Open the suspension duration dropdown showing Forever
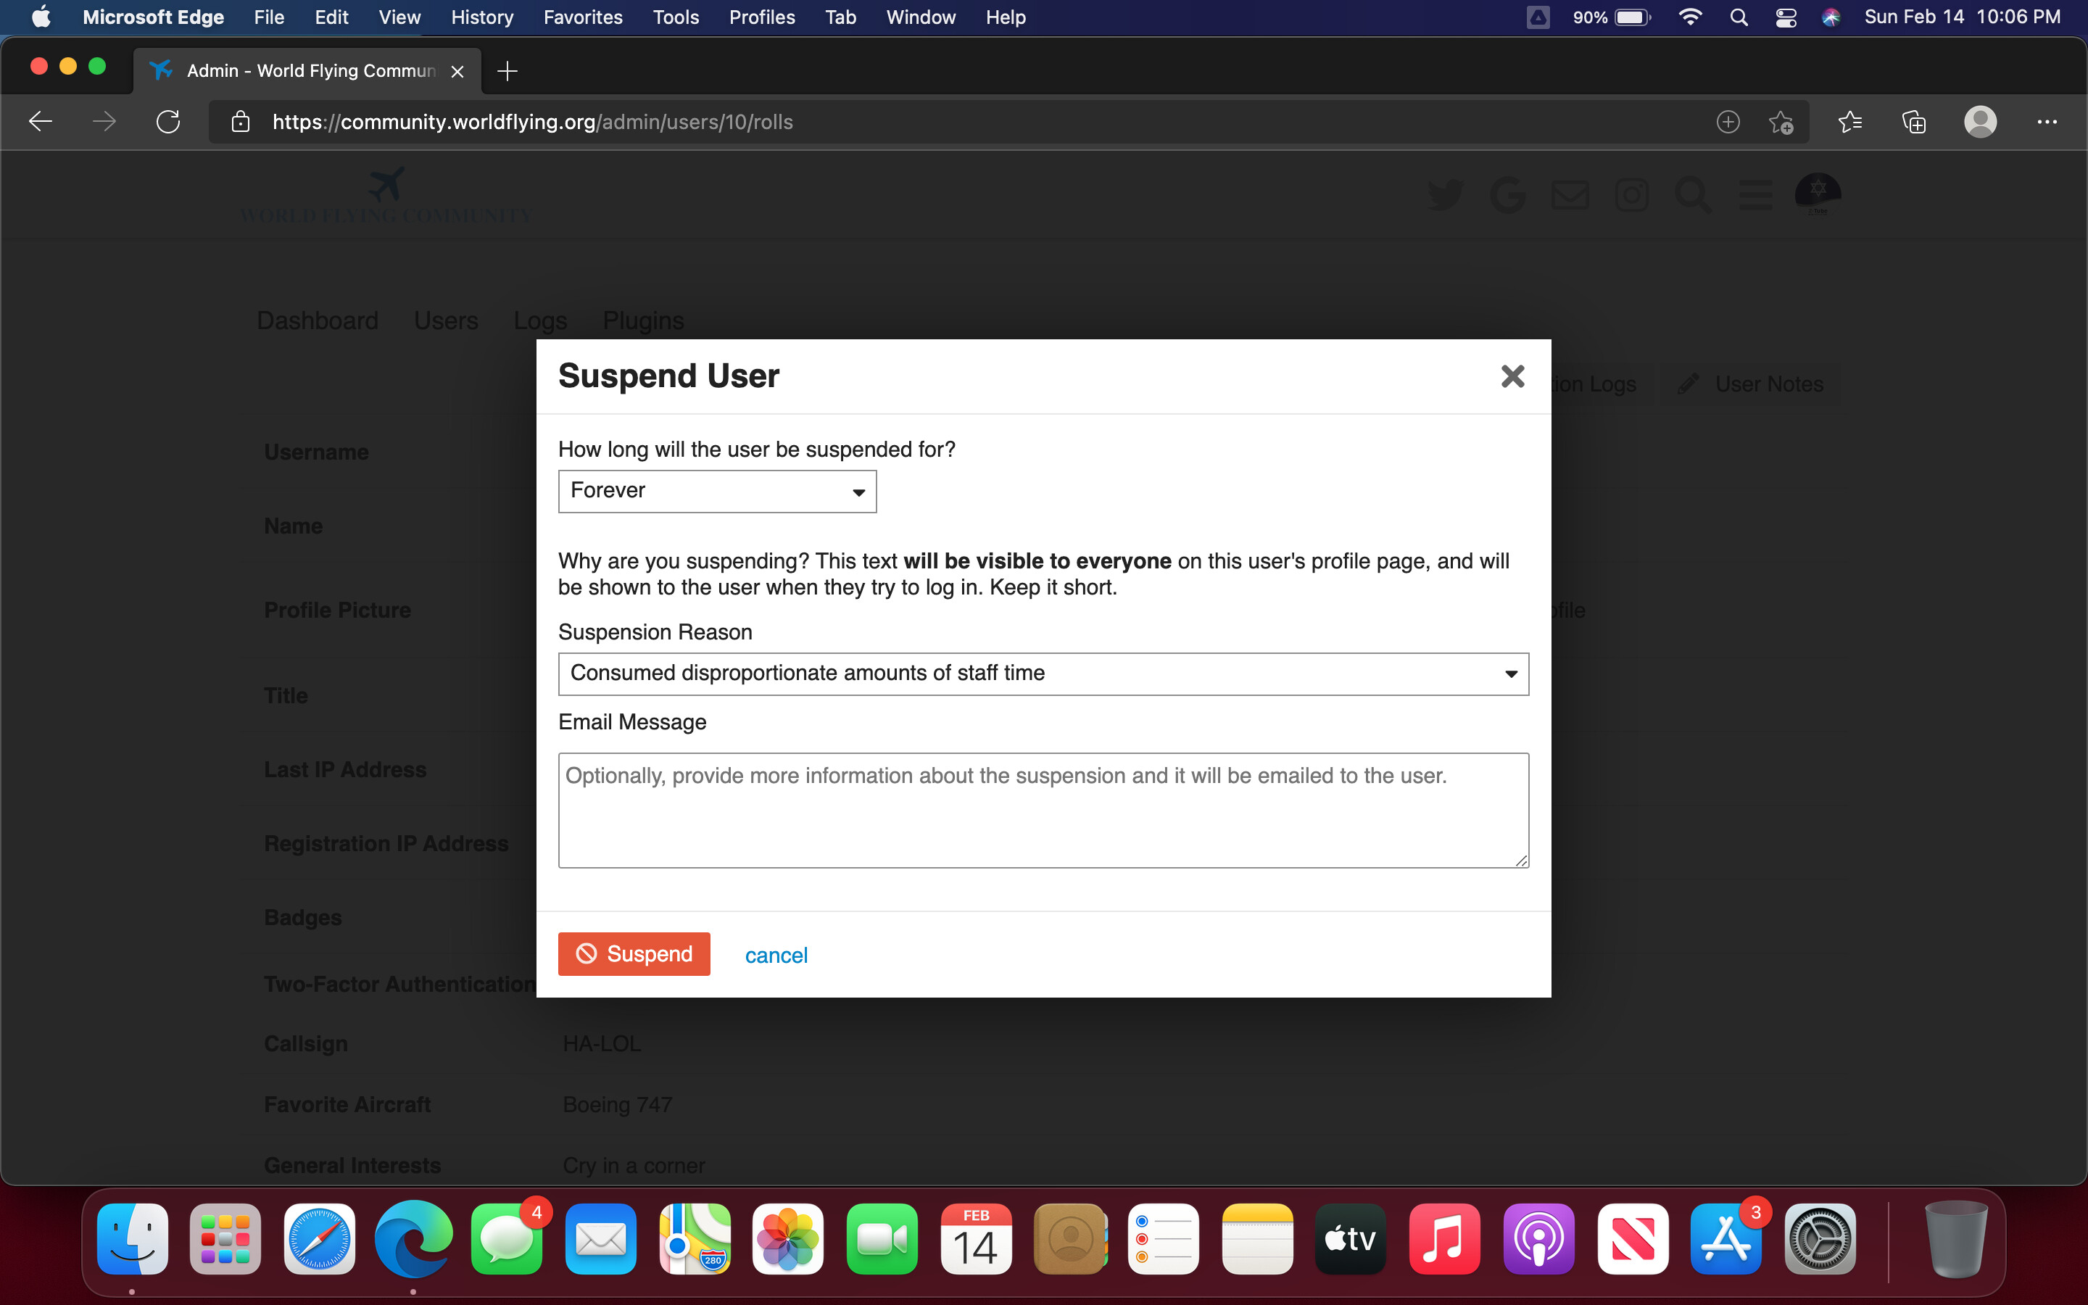This screenshot has height=1305, width=2088. click(717, 491)
